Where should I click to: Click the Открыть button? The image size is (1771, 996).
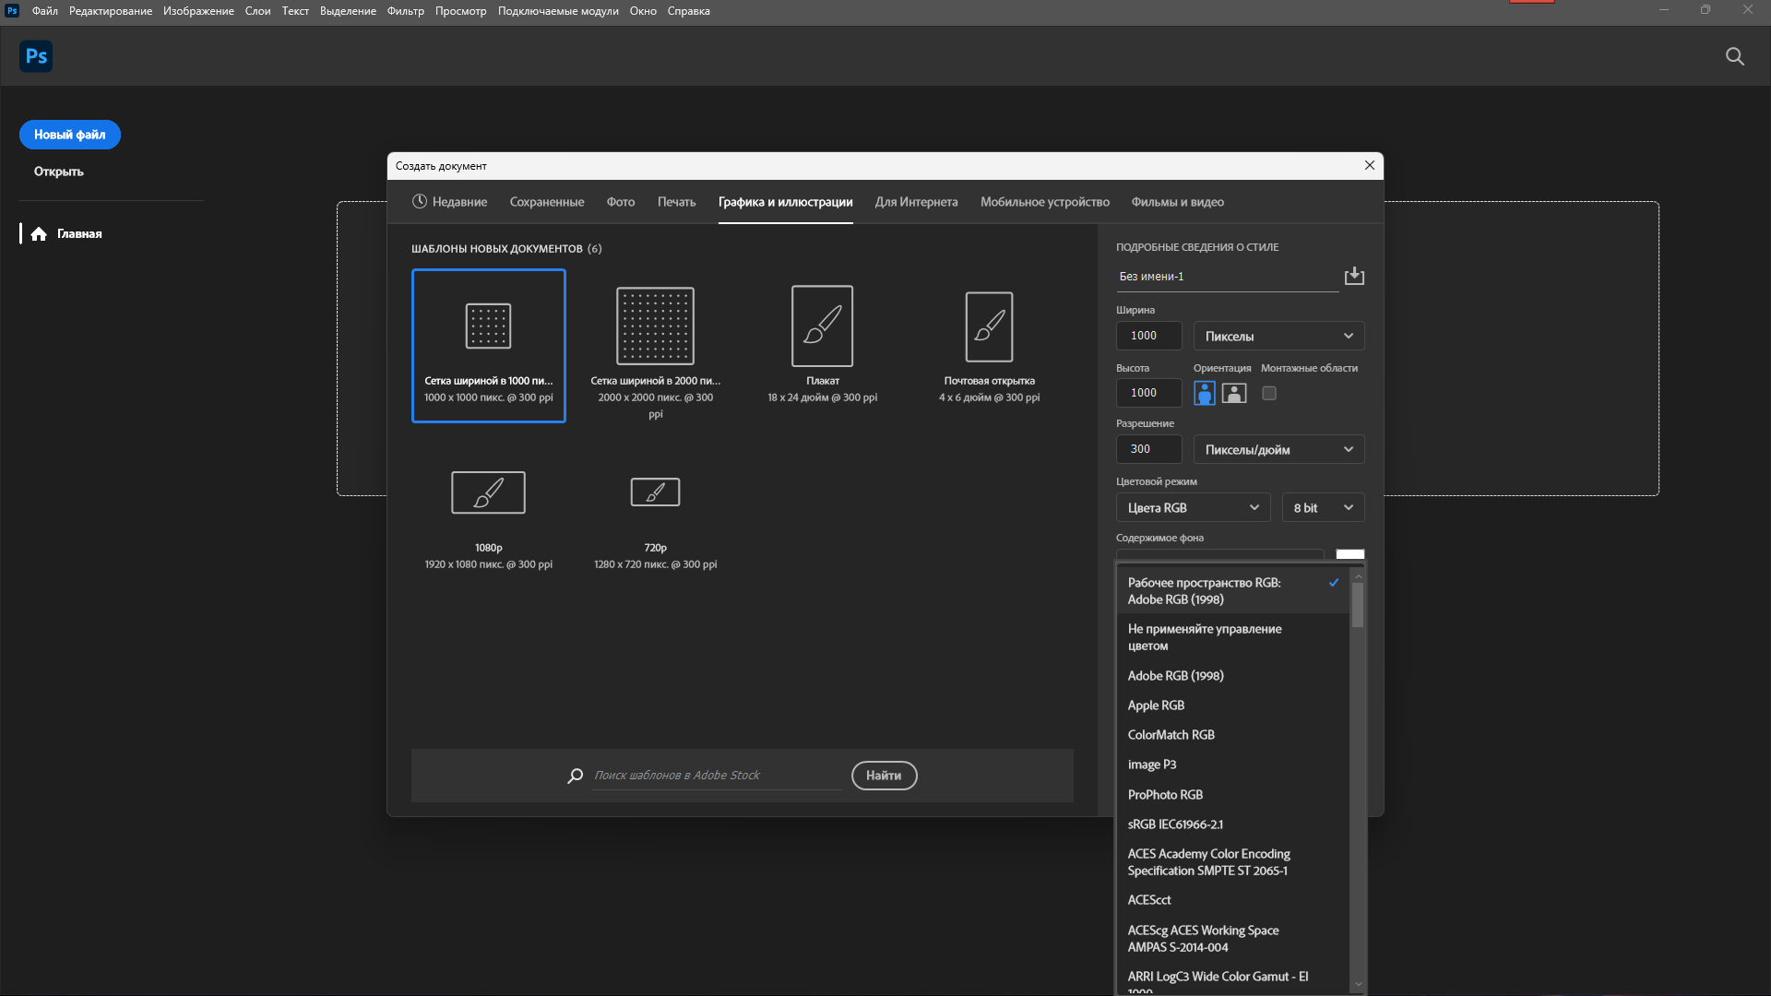[59, 172]
